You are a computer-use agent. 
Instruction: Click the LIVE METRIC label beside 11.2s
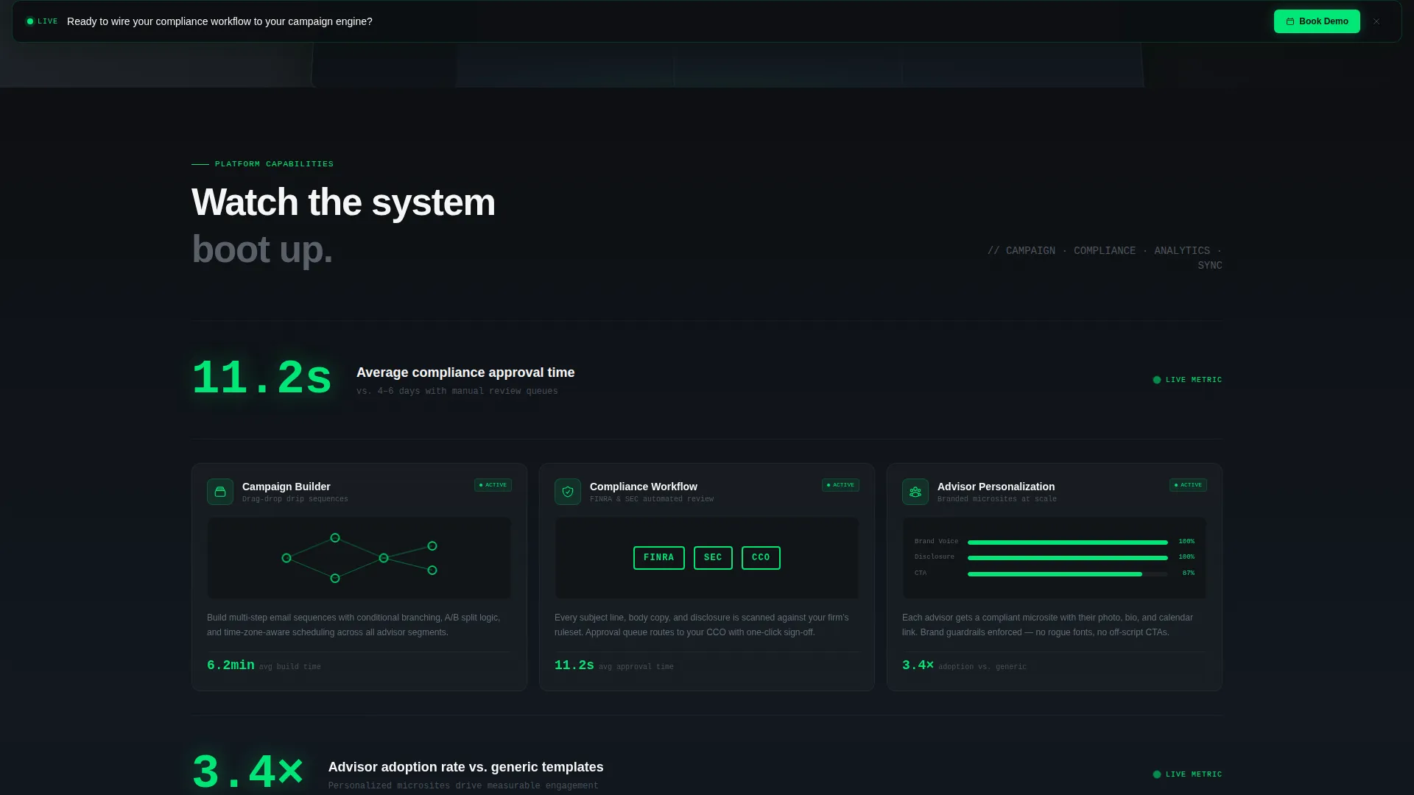(1187, 380)
